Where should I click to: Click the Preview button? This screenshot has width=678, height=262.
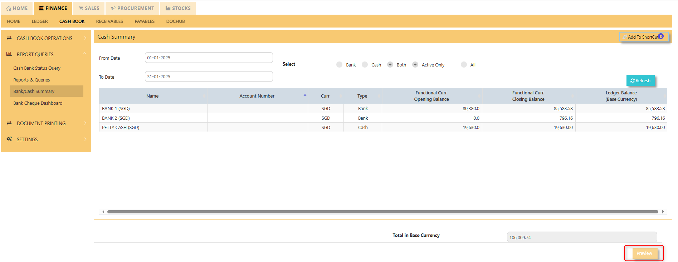coord(644,253)
